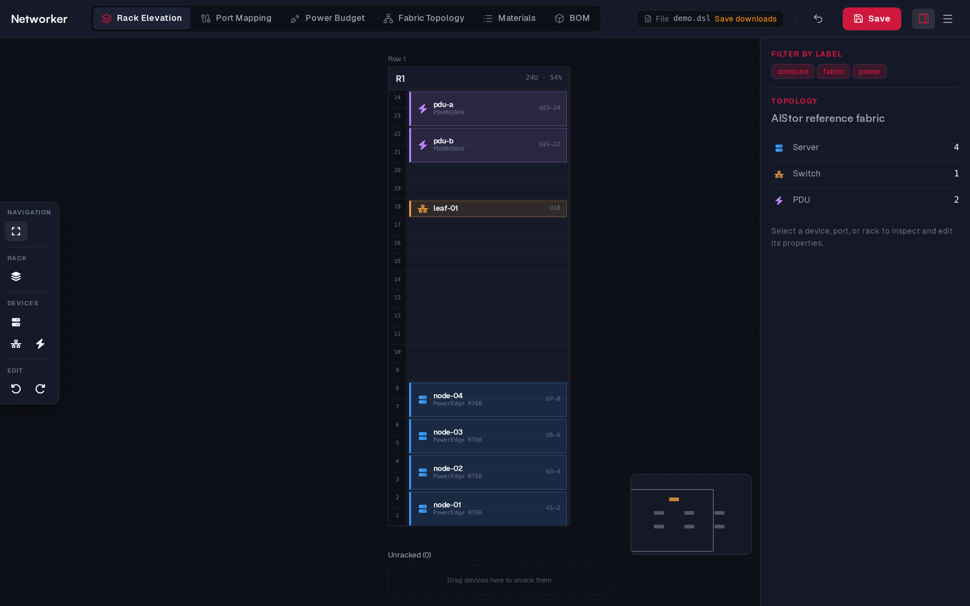Click the demo.dsl file name
970x606 pixels.
(x=691, y=19)
